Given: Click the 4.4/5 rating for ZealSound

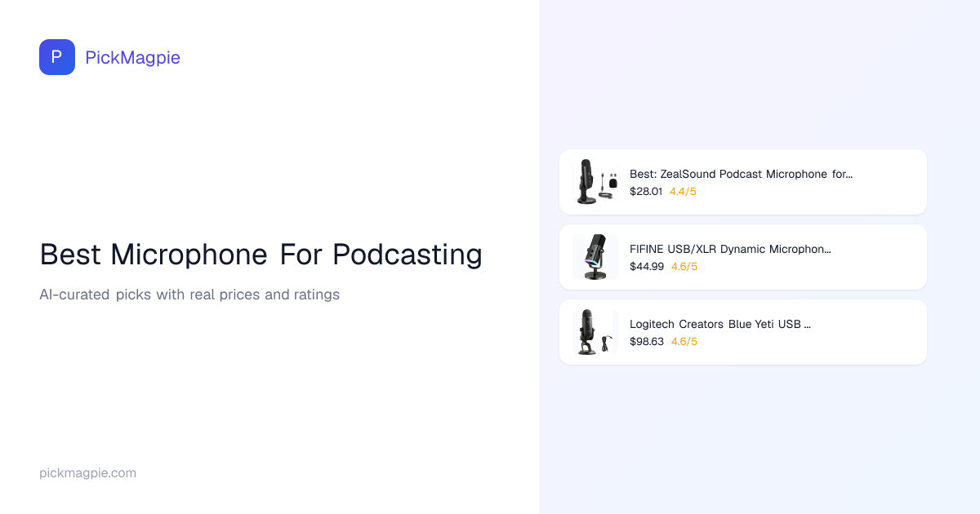Looking at the screenshot, I should tap(683, 192).
